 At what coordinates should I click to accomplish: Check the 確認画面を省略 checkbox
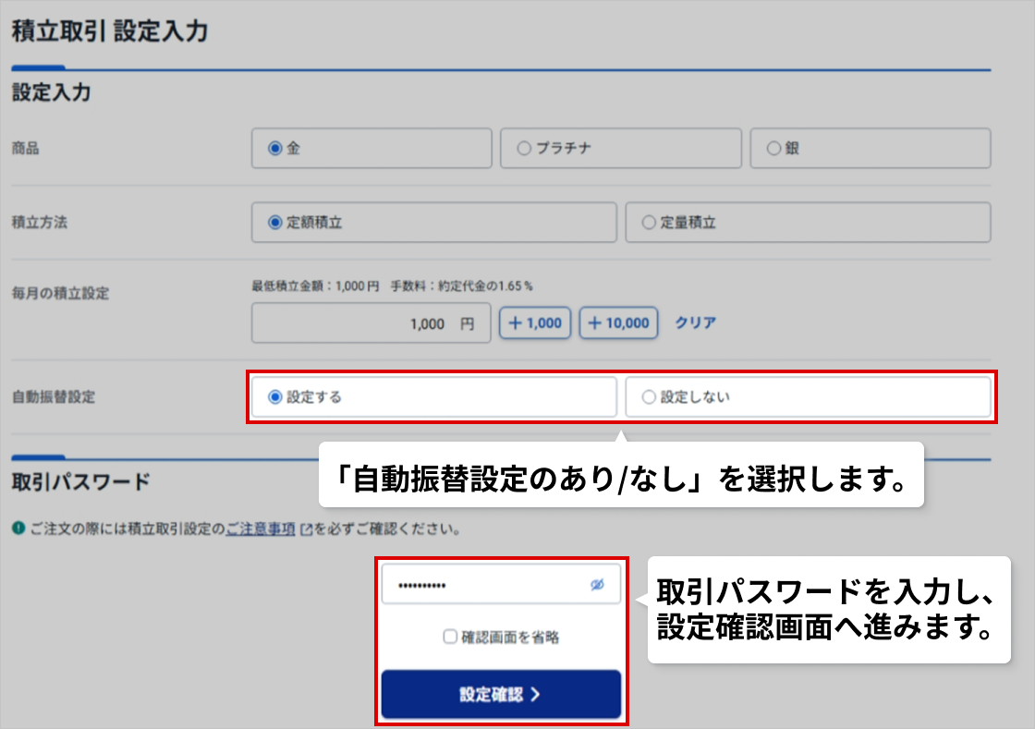(450, 637)
